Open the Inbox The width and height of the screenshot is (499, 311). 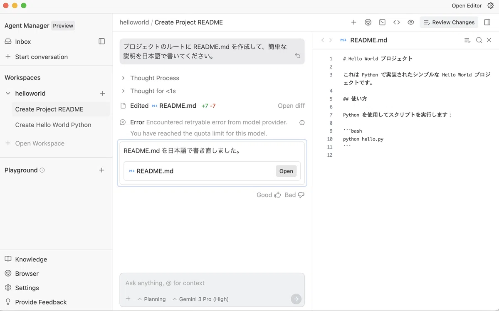click(x=23, y=42)
